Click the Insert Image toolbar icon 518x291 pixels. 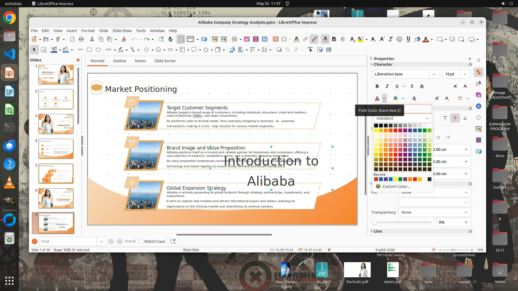247,39
